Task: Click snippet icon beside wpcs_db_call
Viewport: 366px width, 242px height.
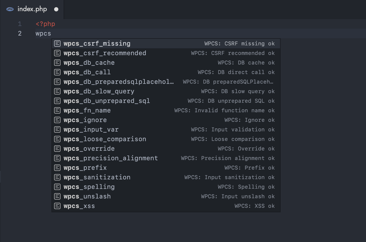Action: coord(57,72)
